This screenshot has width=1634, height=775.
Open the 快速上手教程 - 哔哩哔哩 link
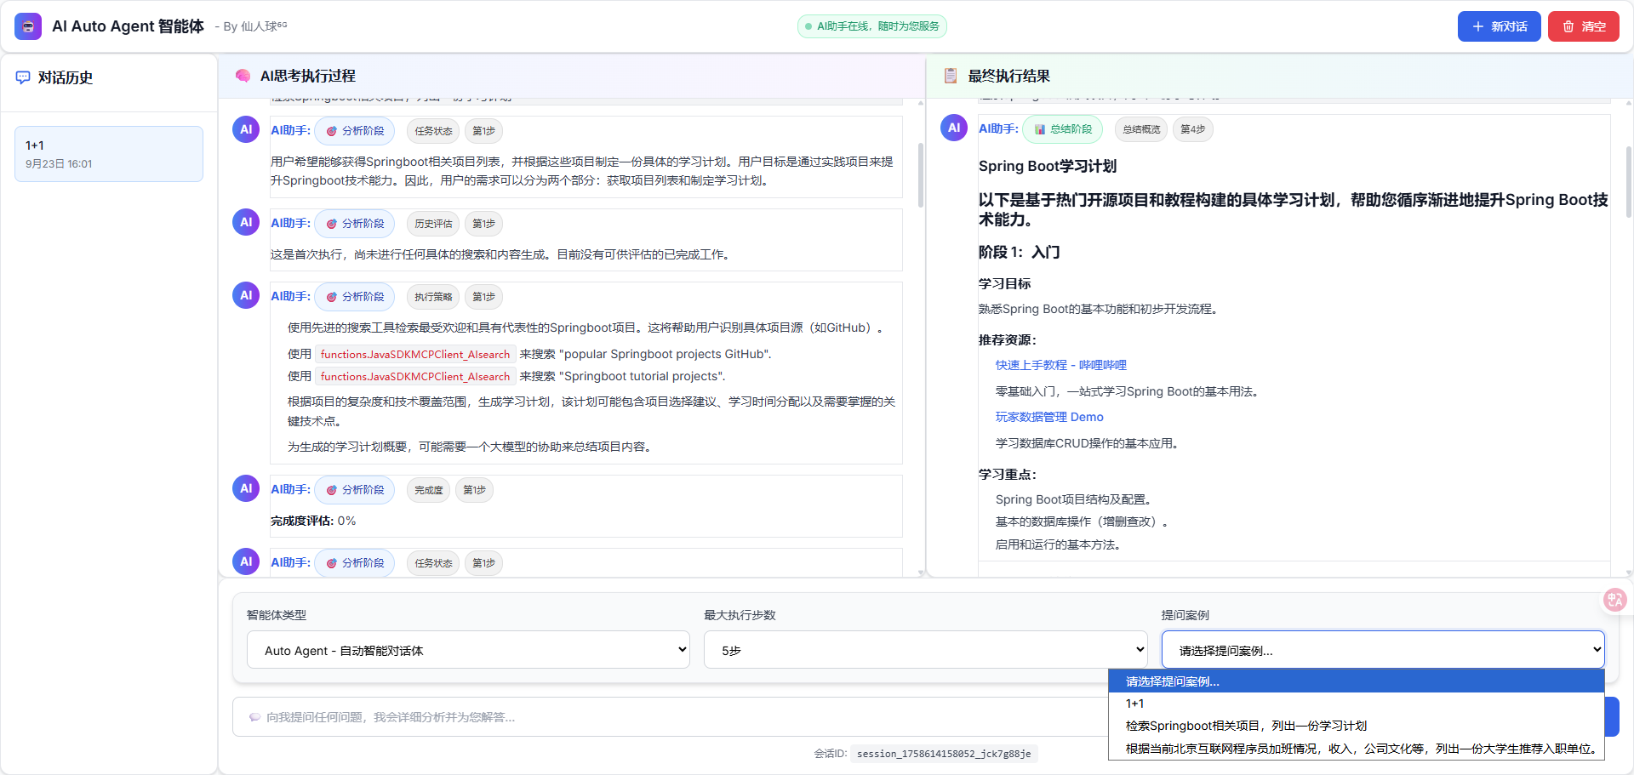pos(1060,365)
